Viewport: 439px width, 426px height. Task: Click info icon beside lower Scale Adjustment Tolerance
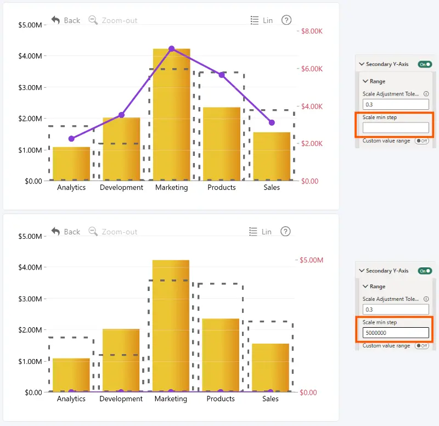click(426, 299)
